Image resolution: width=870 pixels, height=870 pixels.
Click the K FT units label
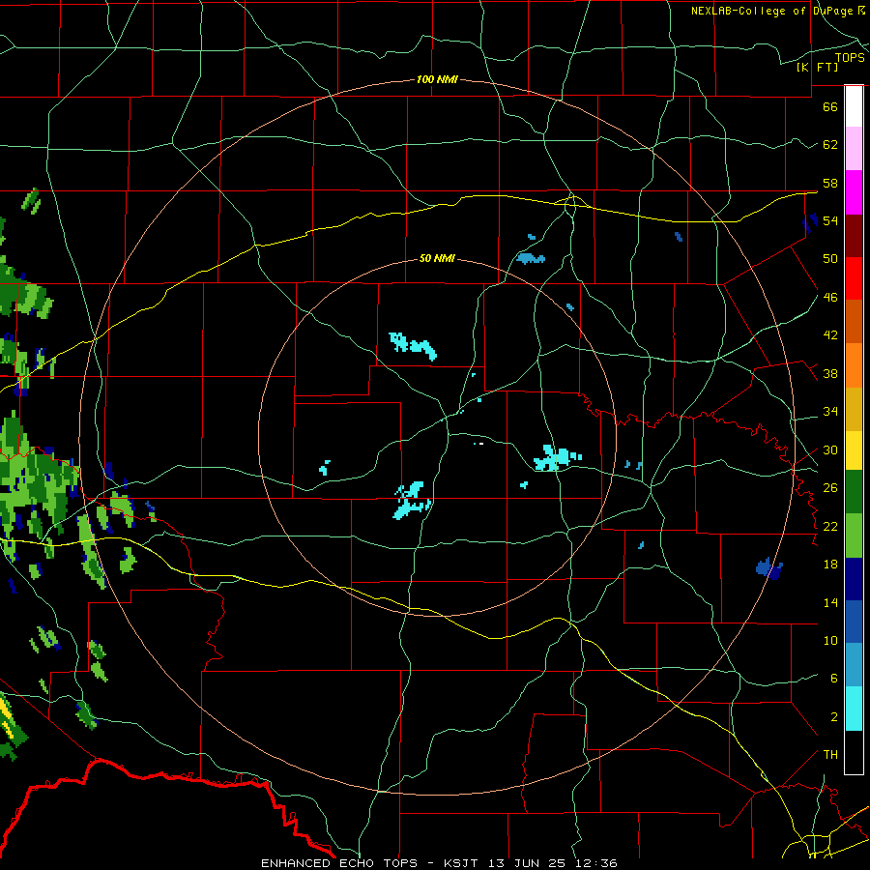click(x=817, y=67)
